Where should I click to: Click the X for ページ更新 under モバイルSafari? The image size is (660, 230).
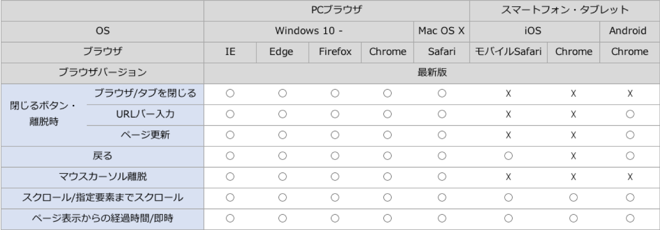pyautogui.click(x=508, y=135)
